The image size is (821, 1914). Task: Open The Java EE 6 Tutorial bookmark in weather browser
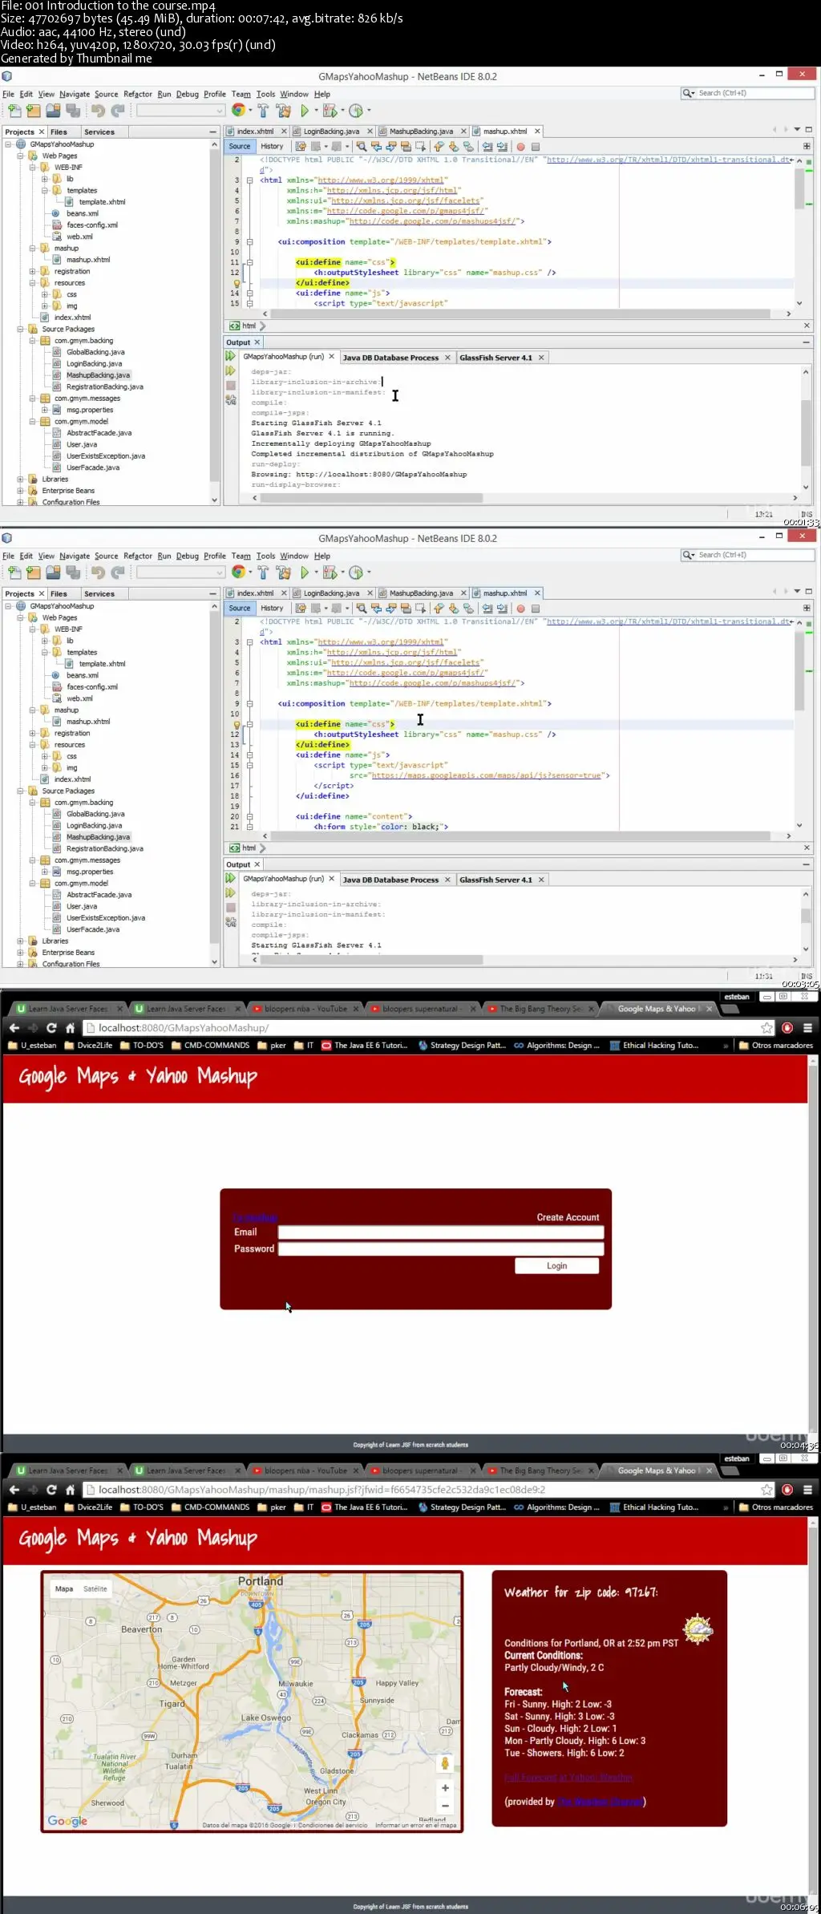[x=365, y=1507]
